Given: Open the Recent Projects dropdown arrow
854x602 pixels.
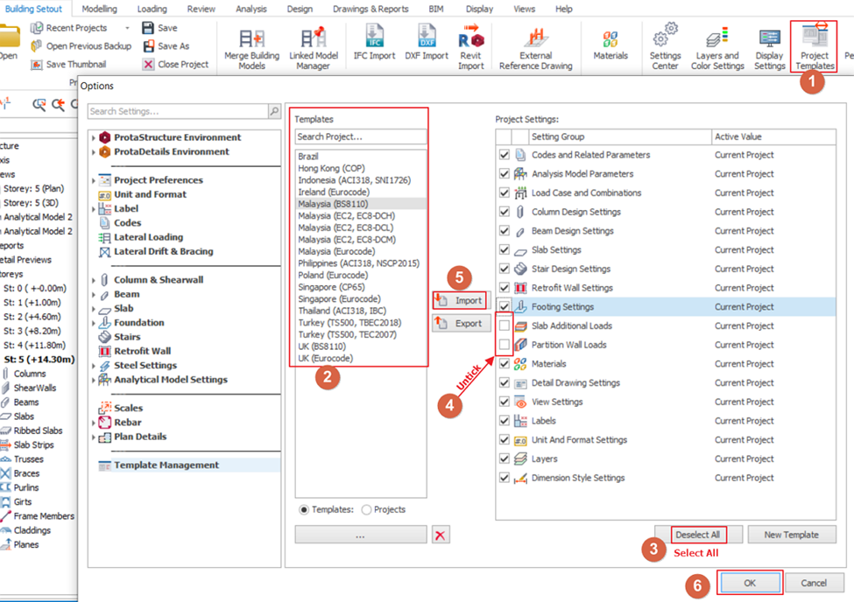Looking at the screenshot, I should pos(127,28).
